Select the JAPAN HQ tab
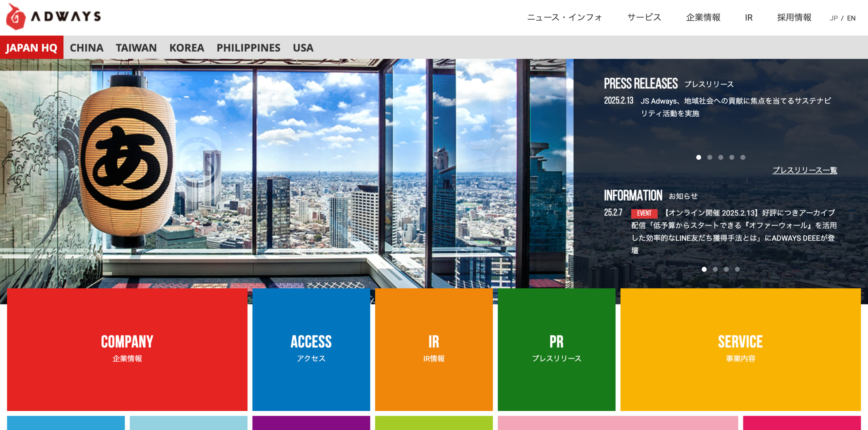868x430 pixels. point(32,47)
